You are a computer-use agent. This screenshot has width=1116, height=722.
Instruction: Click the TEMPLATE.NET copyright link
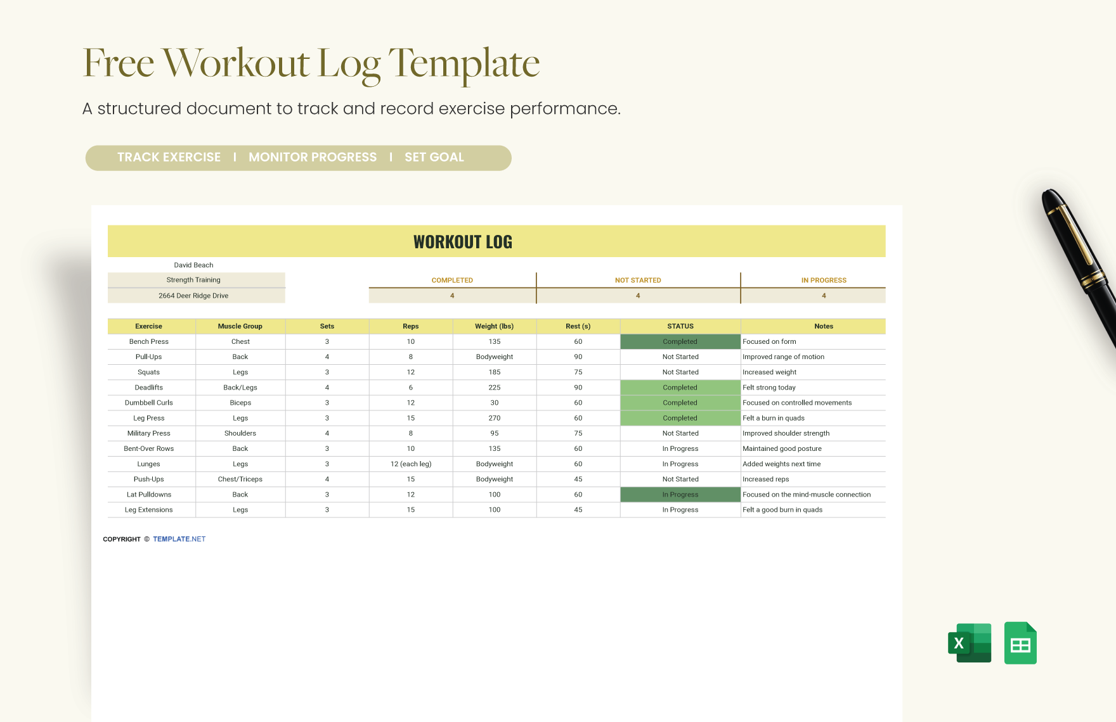(x=179, y=539)
